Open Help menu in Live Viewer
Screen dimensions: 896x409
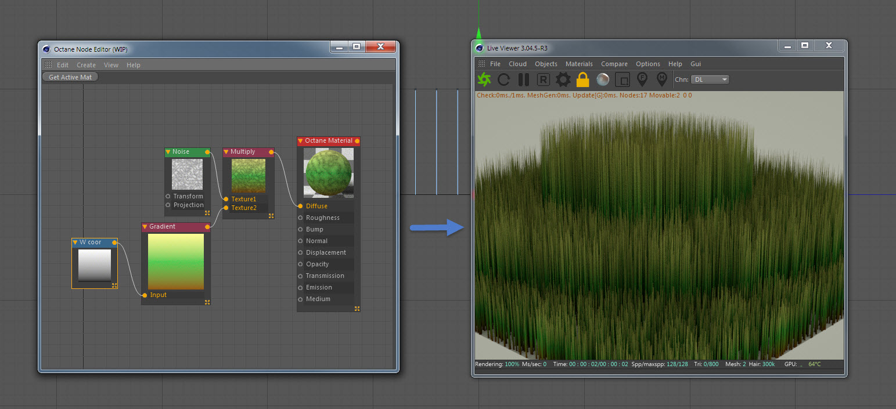pyautogui.click(x=675, y=64)
